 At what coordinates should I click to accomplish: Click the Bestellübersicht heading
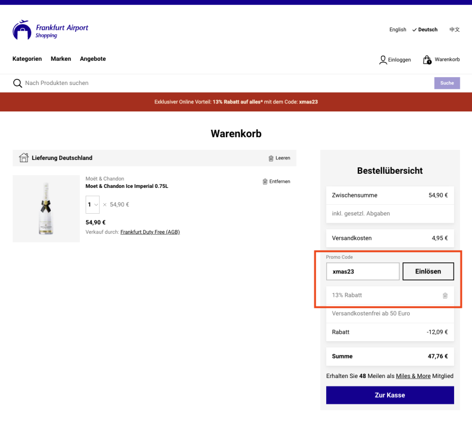click(x=390, y=171)
